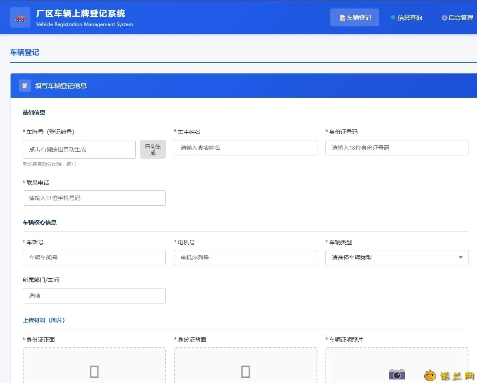Click the 所属部门/车间 optional input field
Screen dimensions: 477x383
(94, 296)
